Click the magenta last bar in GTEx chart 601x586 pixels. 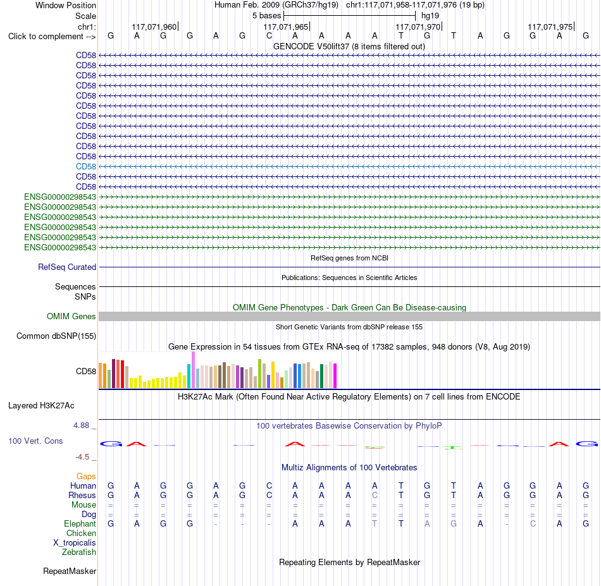tap(335, 376)
